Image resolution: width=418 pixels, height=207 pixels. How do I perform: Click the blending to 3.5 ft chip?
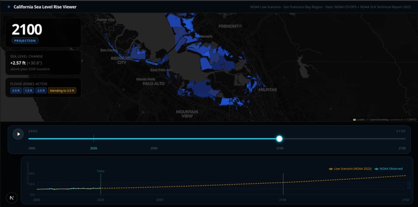[62, 91]
